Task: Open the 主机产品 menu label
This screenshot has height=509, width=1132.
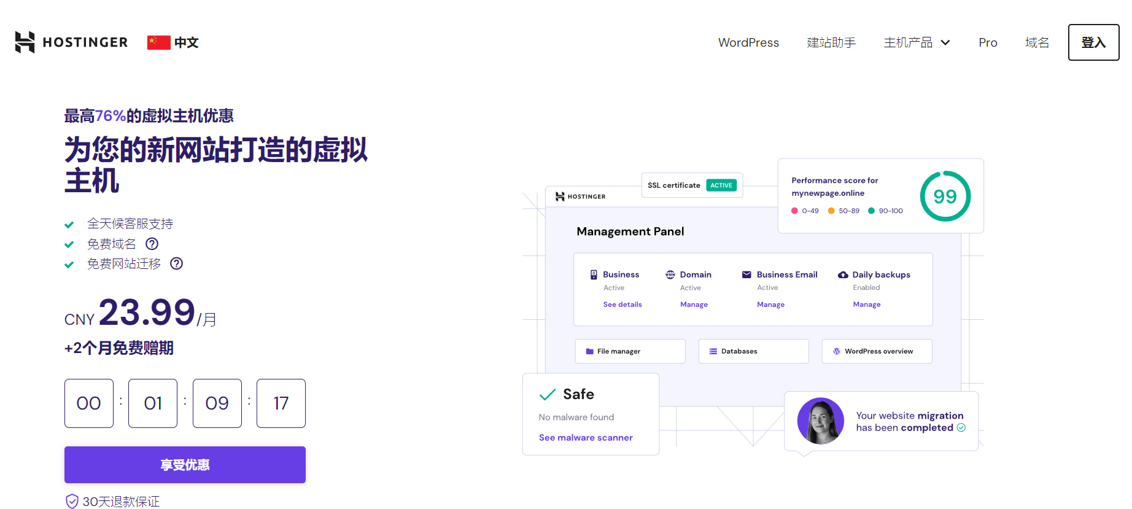Action: pyautogui.click(x=908, y=42)
